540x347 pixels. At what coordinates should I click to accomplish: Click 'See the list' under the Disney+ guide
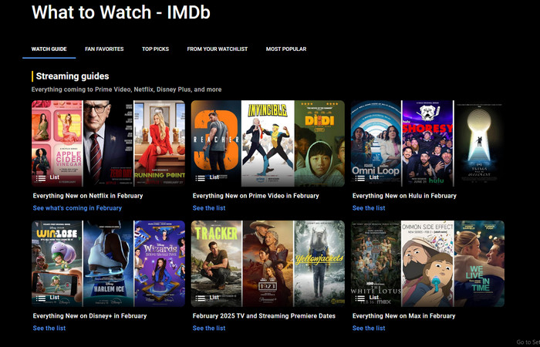(x=49, y=328)
